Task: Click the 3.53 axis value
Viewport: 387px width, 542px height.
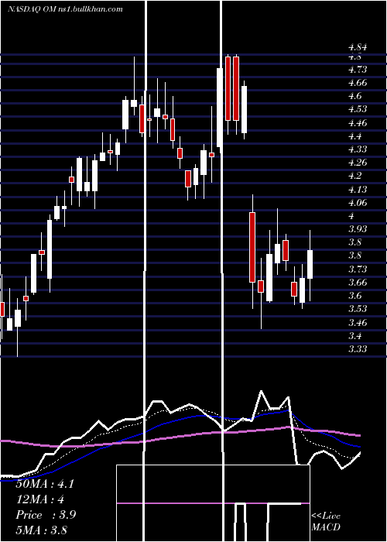Action: [358, 309]
